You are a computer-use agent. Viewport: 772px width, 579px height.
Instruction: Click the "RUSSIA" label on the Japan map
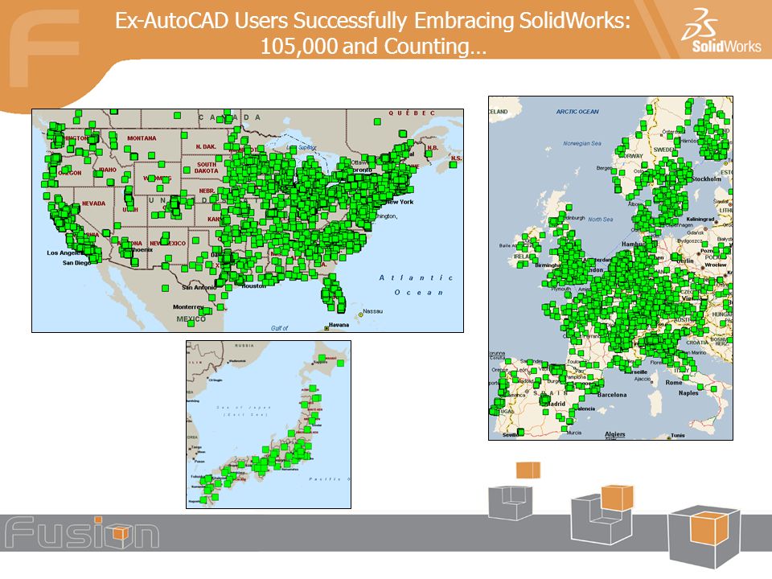244,346
